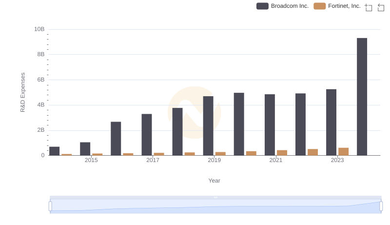Click the Broadcom bar for 2015
The height and width of the screenshot is (225, 390).
pyautogui.click(x=85, y=149)
